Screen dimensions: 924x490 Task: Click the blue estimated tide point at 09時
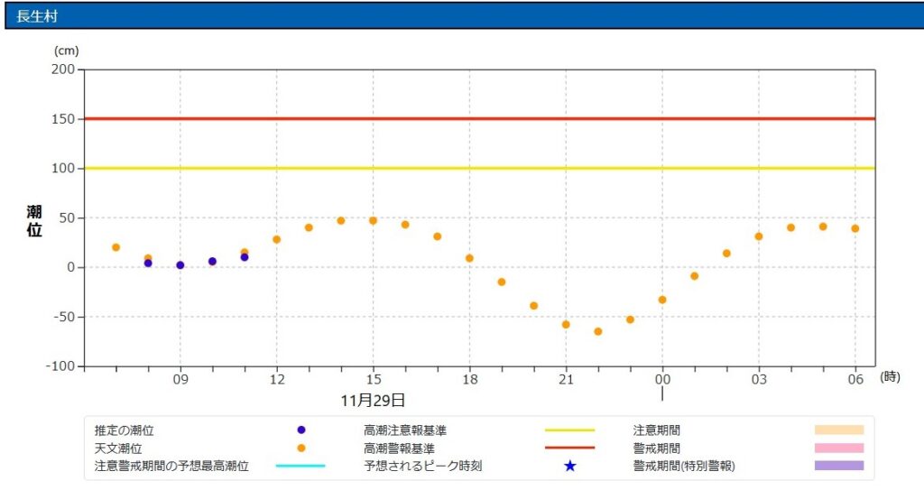[x=180, y=265]
